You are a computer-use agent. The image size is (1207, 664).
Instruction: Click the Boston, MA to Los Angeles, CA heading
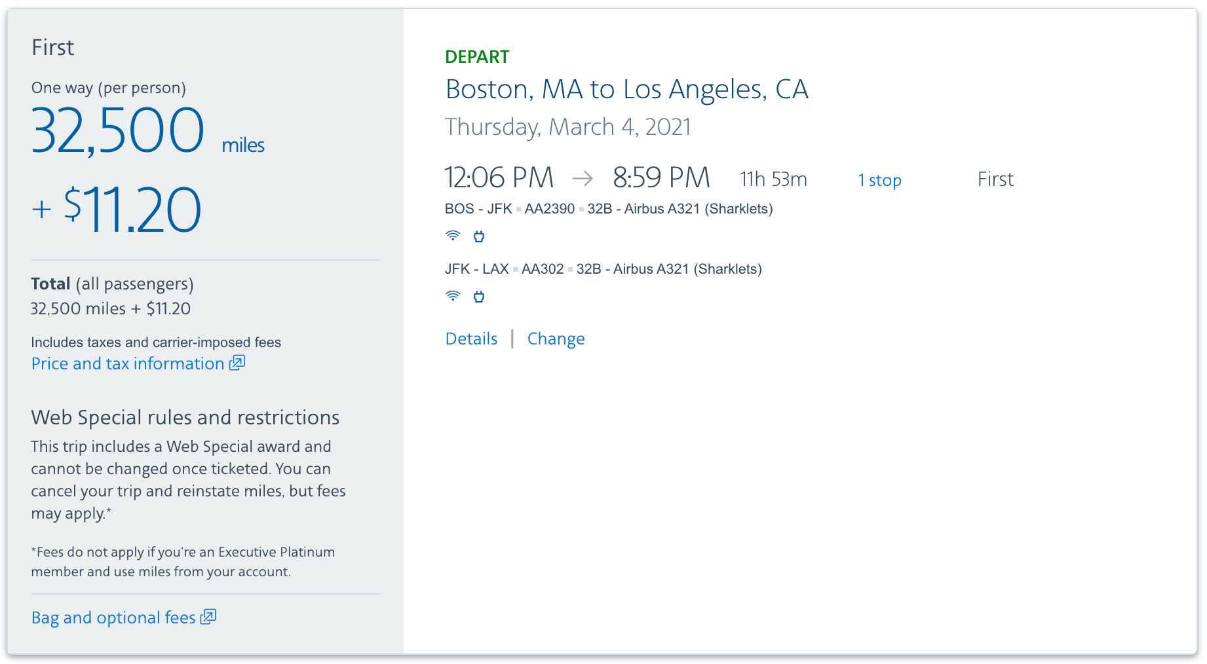click(626, 89)
